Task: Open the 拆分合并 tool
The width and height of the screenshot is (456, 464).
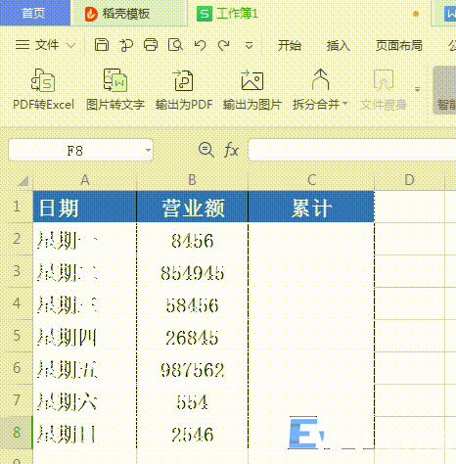Action: click(x=320, y=89)
